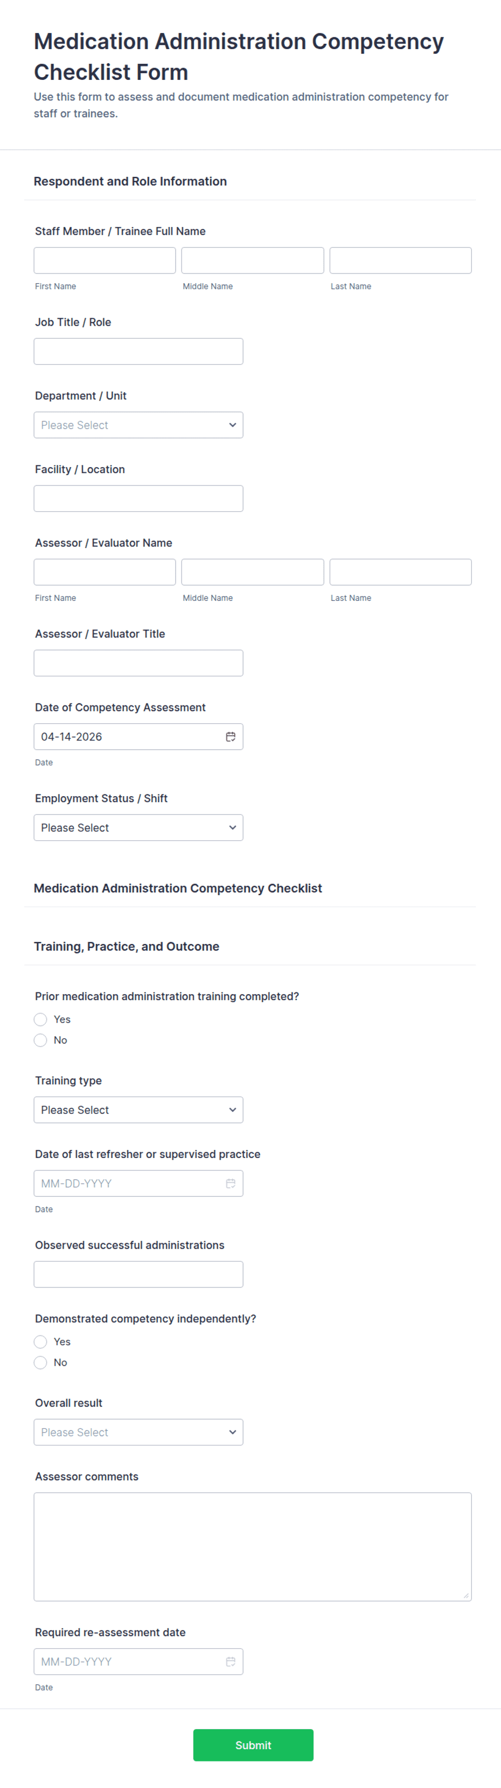Open calendar picker for Competency Assessment date
This screenshot has height=1788, width=501.
click(x=230, y=736)
